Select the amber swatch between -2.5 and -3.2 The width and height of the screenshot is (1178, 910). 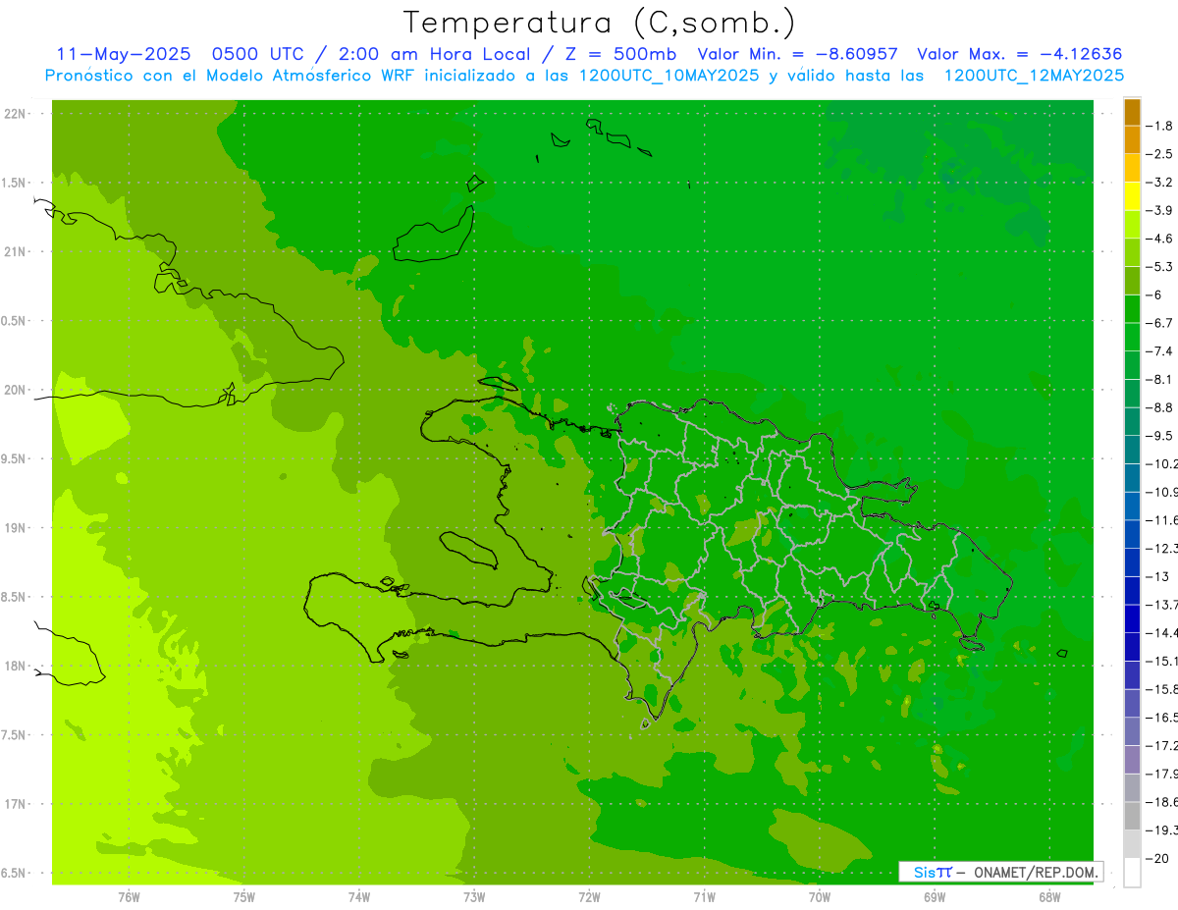click(1132, 168)
